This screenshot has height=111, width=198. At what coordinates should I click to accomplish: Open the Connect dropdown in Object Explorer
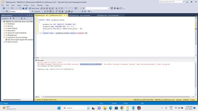point(5,18)
